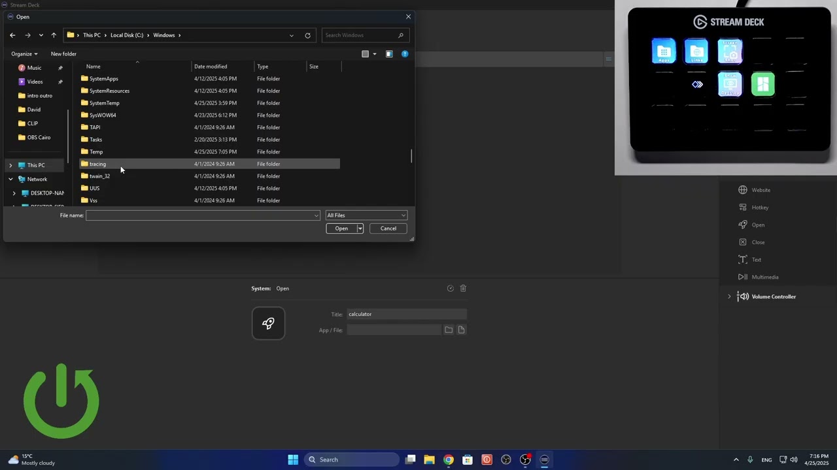Image resolution: width=837 pixels, height=470 pixels.
Task: Open Music in the navigation pane
Action: [34, 68]
